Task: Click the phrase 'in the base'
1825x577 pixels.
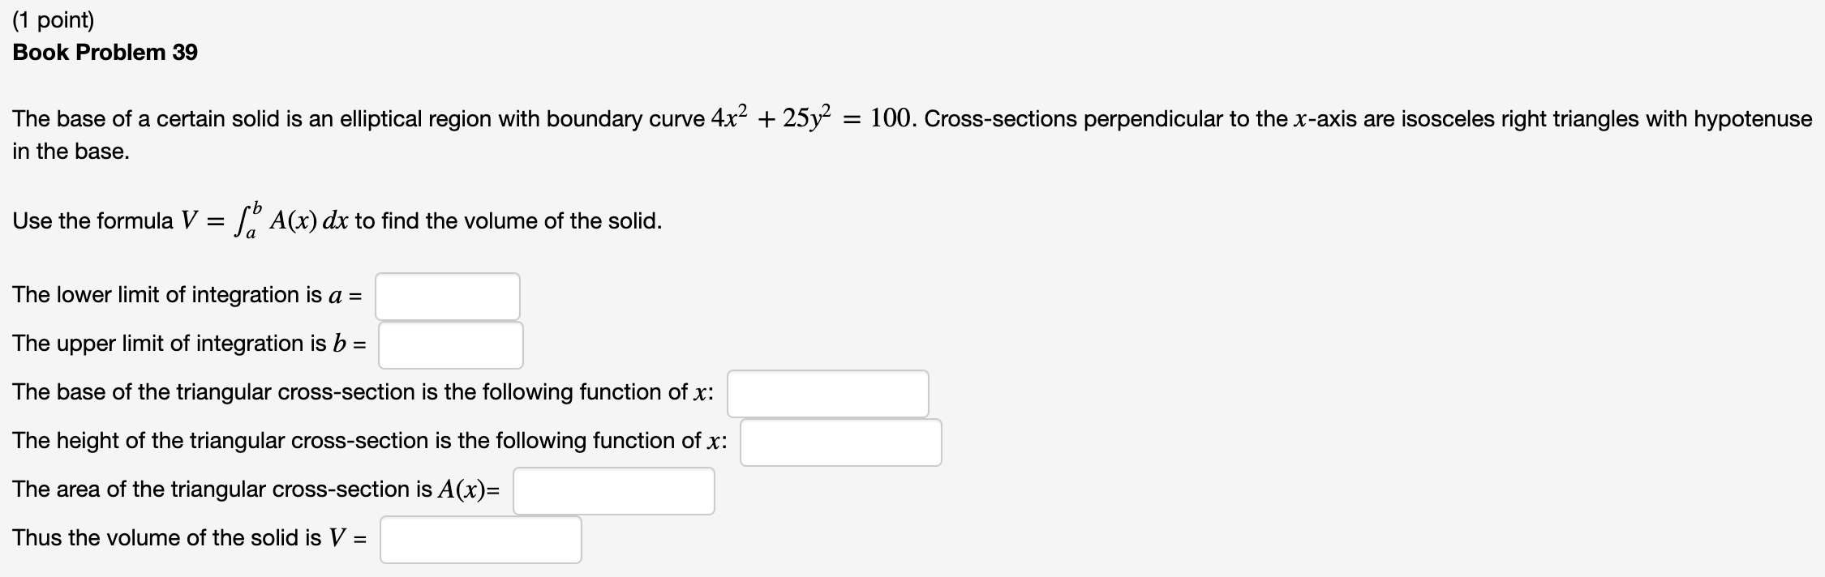Action: point(70,151)
